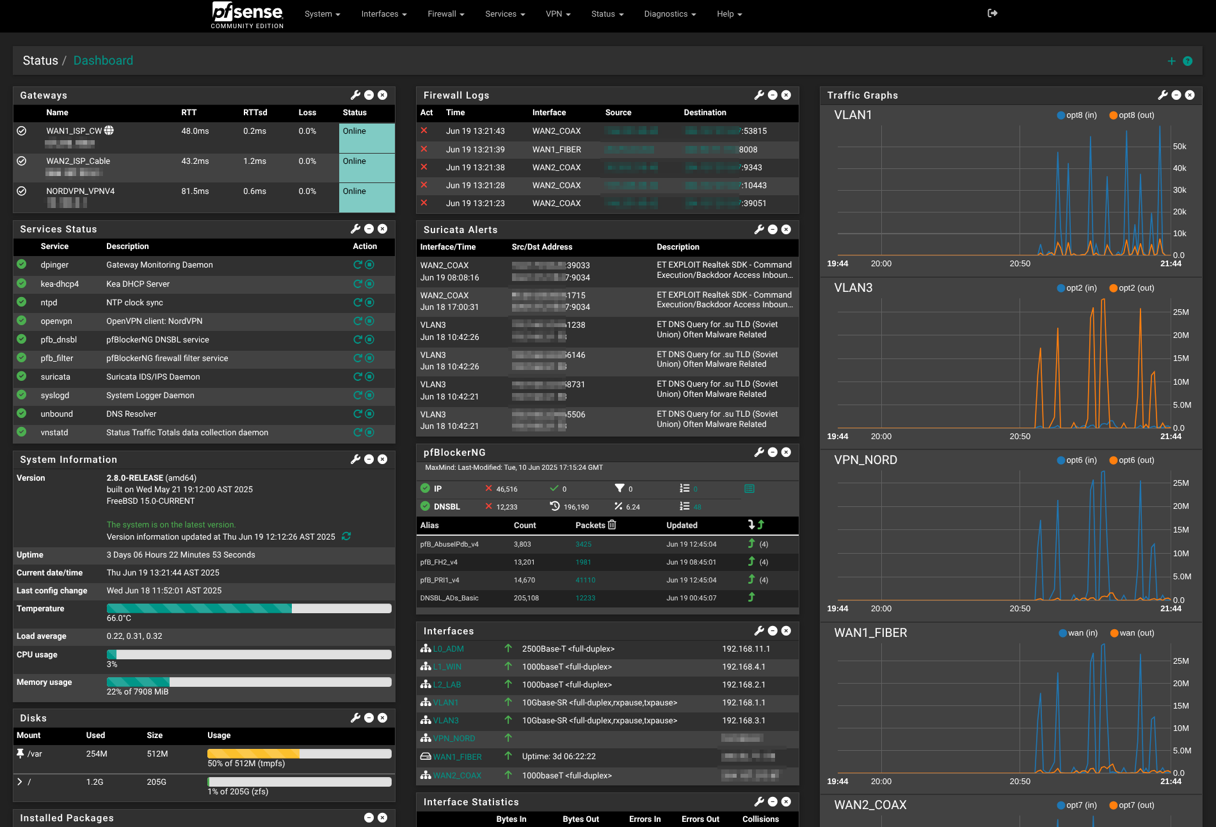Image resolution: width=1216 pixels, height=827 pixels.
Task: Click the Temperature progress bar
Action: pyautogui.click(x=249, y=608)
